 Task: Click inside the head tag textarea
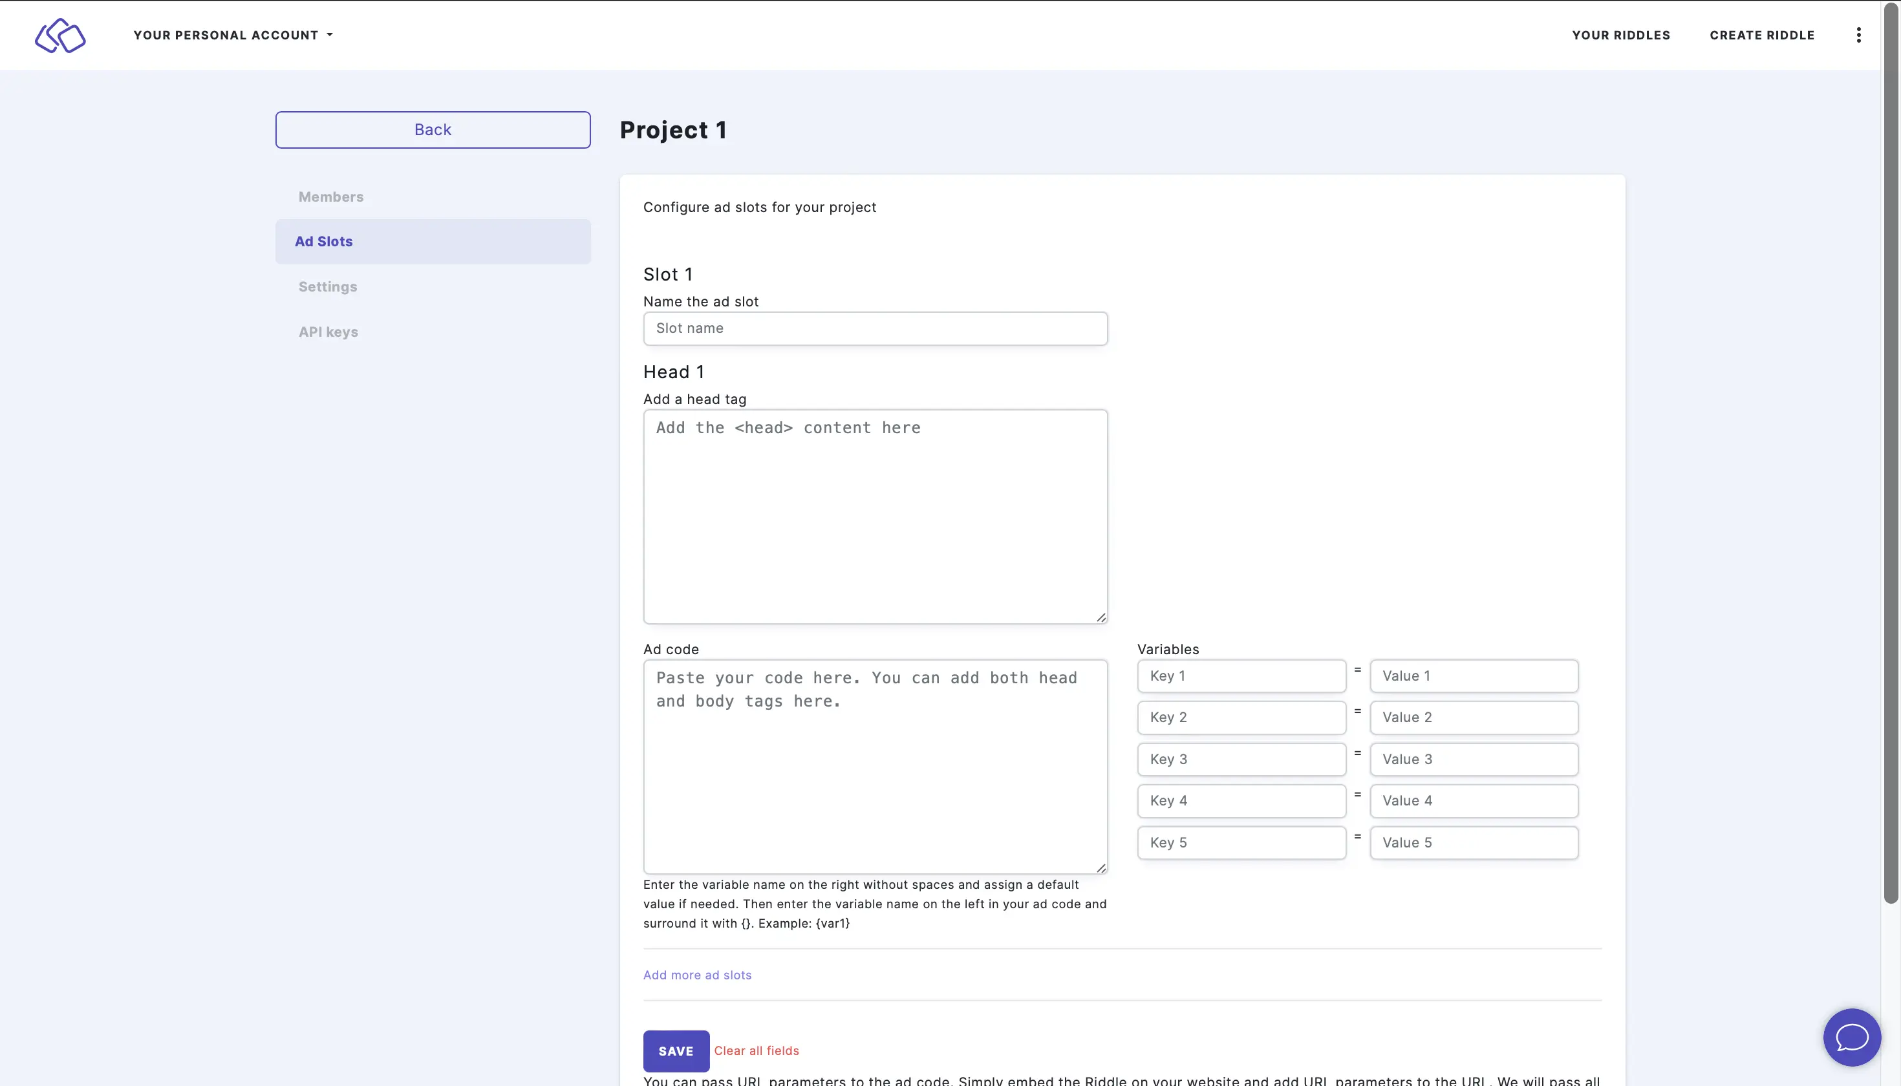pos(874,516)
